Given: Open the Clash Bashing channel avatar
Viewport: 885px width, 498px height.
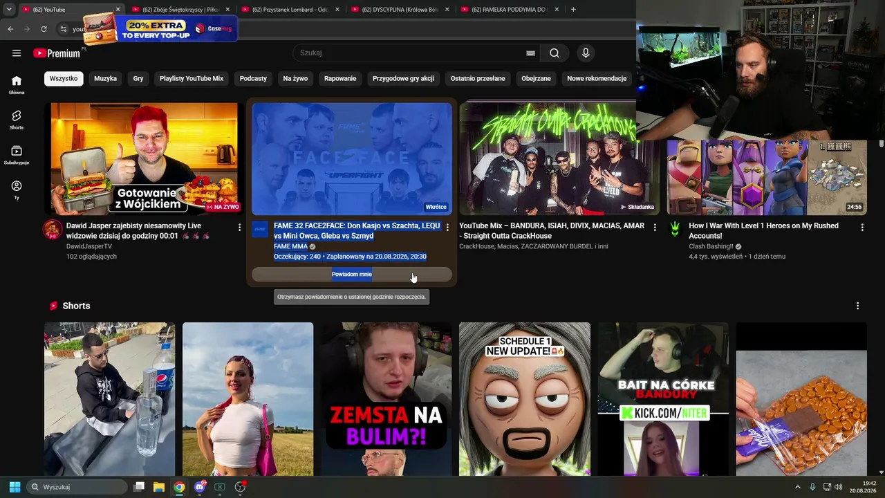Looking at the screenshot, I should coord(675,230).
